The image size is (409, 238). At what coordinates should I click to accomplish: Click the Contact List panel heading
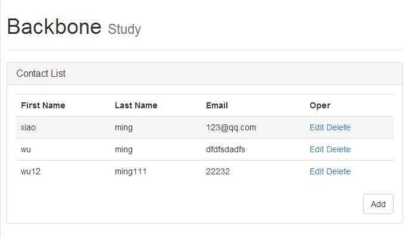point(41,74)
